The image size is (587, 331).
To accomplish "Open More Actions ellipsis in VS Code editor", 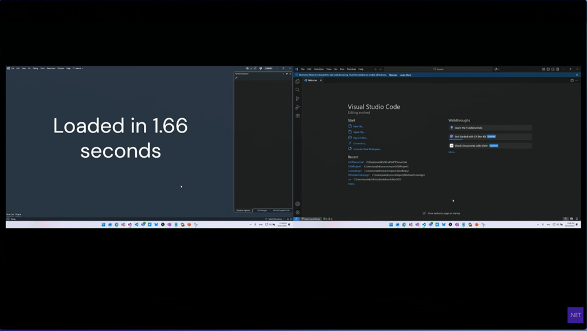I will [x=577, y=80].
